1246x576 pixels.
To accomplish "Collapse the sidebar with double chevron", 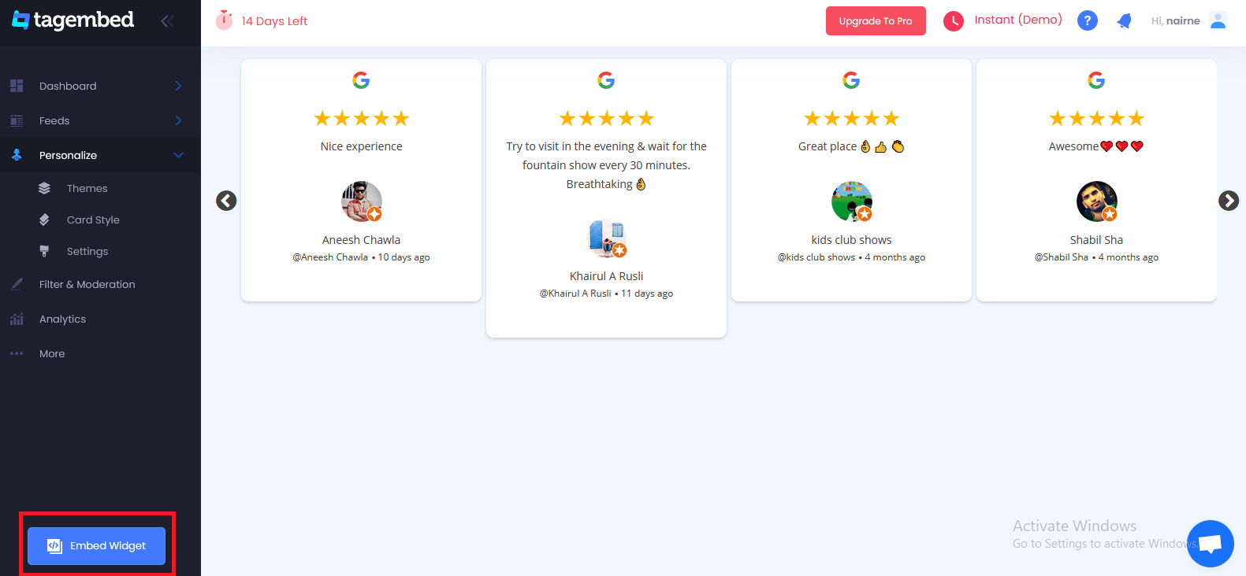I will pyautogui.click(x=167, y=21).
